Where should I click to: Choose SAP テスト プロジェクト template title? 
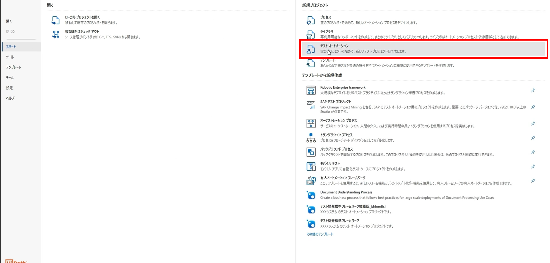[335, 102]
